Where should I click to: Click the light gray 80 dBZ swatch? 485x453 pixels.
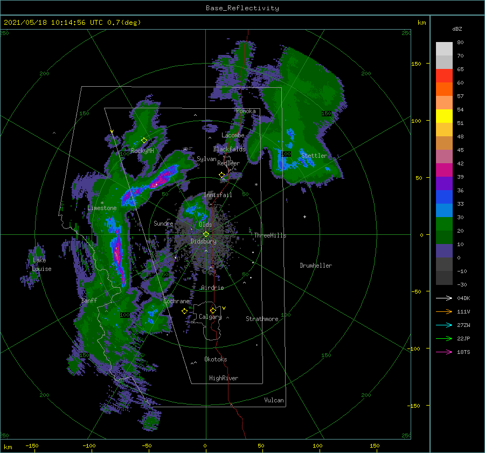click(444, 48)
